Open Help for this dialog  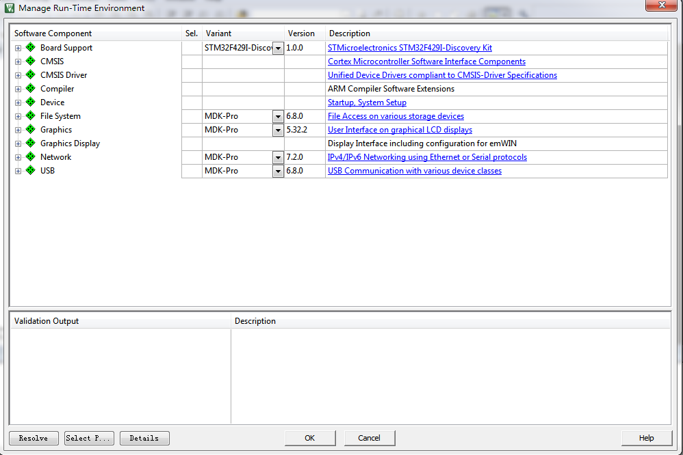point(647,438)
